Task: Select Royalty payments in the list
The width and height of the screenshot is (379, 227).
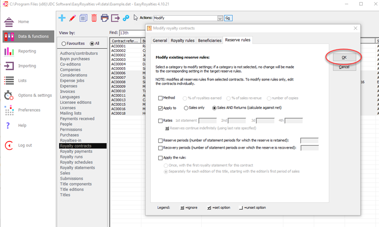Action: [x=76, y=151]
